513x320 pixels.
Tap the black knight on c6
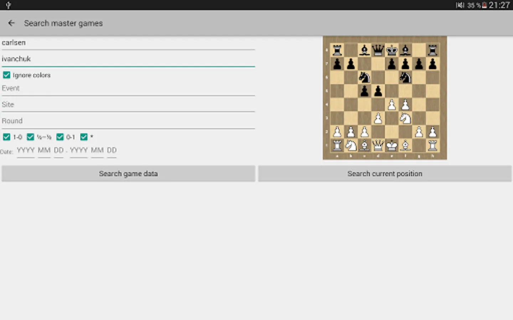click(x=364, y=78)
